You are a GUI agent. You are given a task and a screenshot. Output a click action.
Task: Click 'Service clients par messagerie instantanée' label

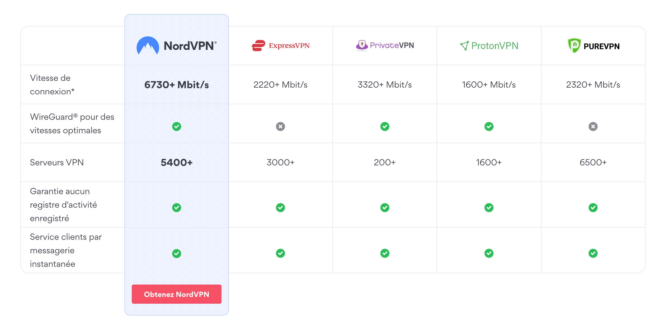[x=66, y=250]
